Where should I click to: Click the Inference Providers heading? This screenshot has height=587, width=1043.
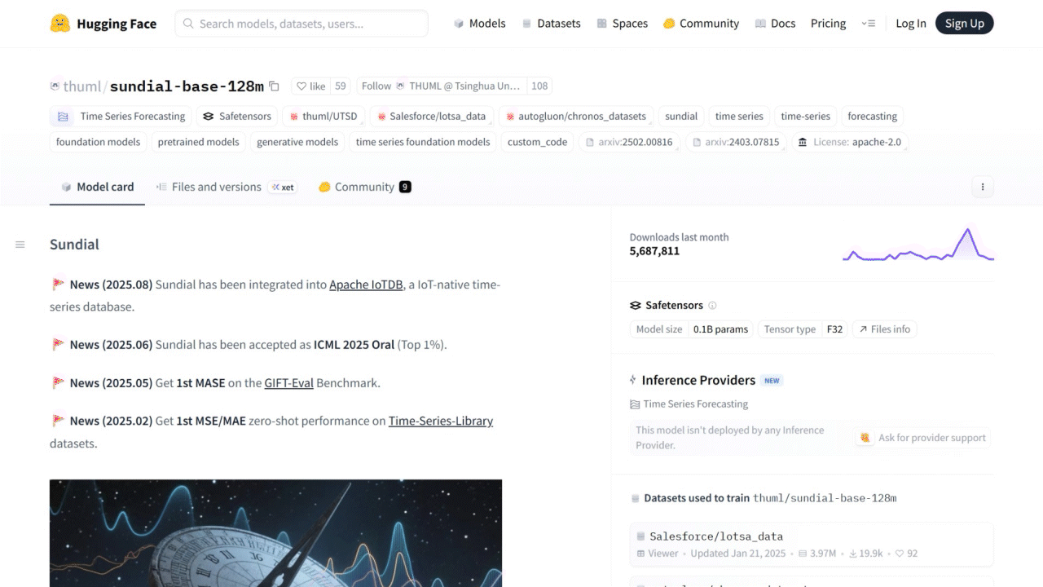tap(698, 381)
